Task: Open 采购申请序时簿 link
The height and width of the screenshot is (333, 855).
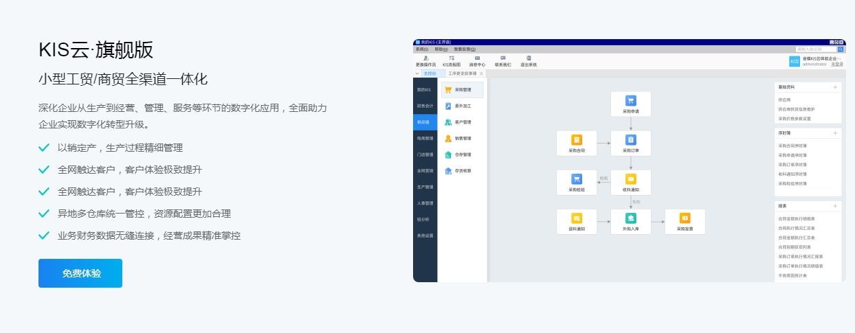Action: (x=792, y=155)
